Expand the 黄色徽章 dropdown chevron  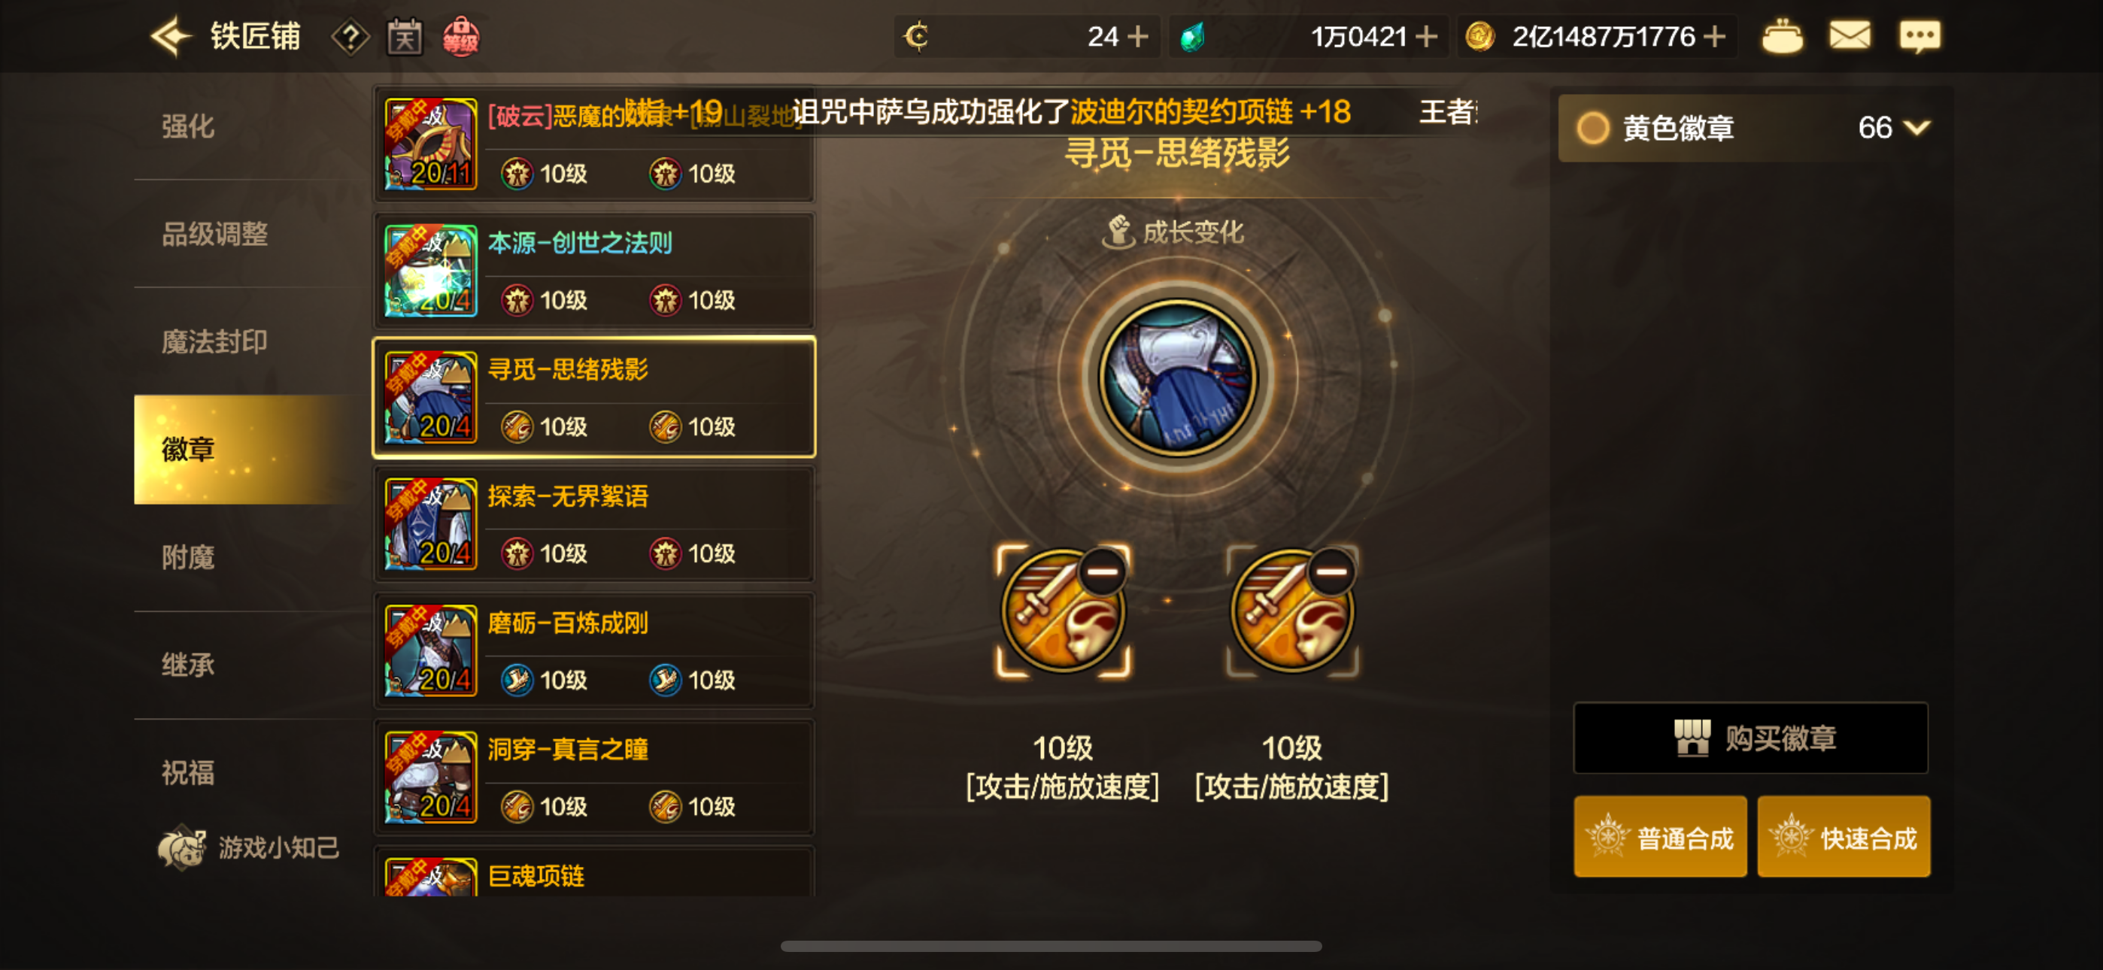(x=1916, y=128)
